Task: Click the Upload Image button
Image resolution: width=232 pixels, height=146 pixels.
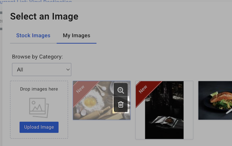Action: click(x=39, y=127)
